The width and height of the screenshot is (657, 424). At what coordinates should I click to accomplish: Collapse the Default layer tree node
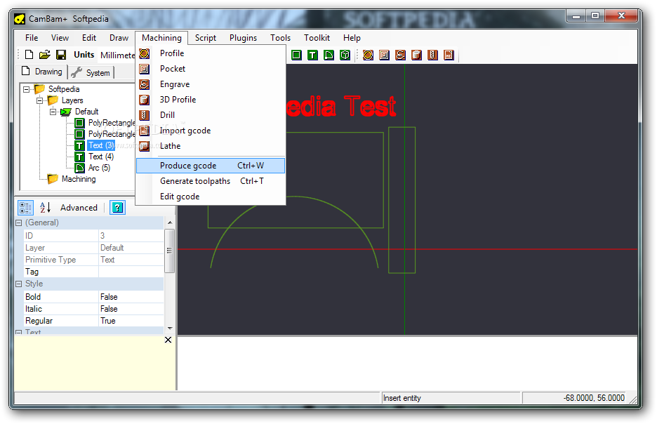[53, 112]
